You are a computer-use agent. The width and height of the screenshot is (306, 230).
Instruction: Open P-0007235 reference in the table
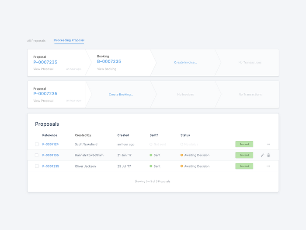click(51, 166)
